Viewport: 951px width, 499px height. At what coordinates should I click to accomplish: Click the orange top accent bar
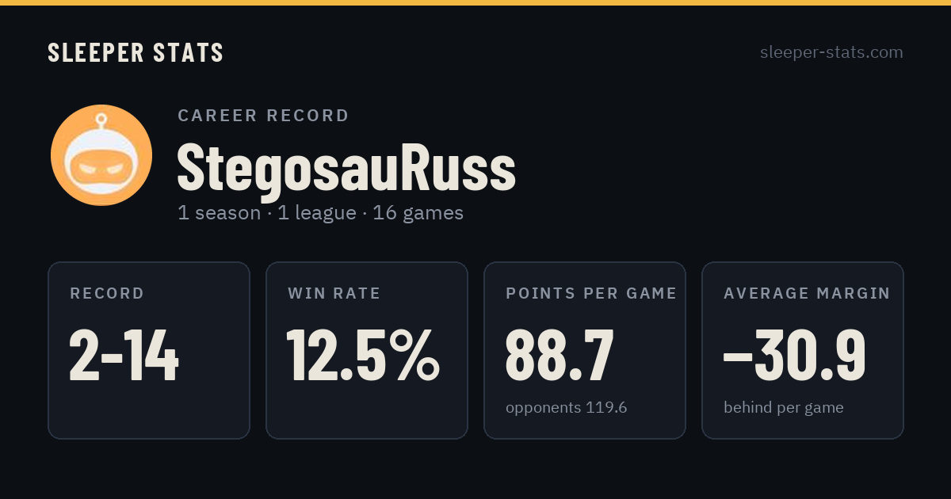(x=475, y=2)
